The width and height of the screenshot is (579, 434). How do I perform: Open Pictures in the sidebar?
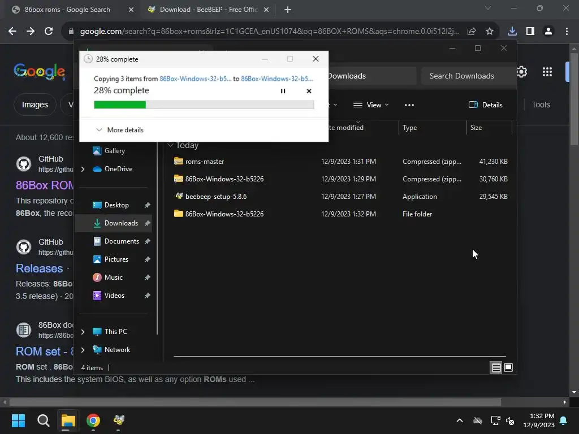(x=116, y=259)
